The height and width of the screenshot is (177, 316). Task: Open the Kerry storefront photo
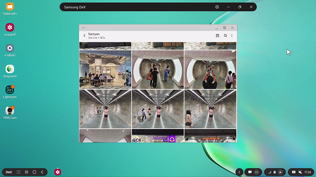point(210,136)
